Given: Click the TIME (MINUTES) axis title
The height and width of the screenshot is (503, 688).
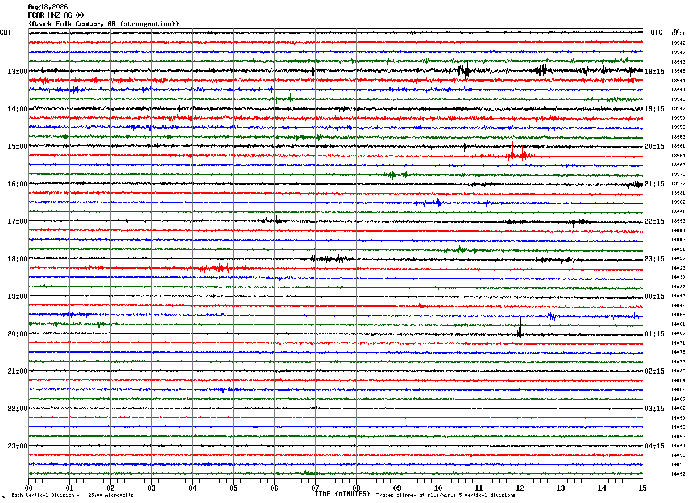Looking at the screenshot, I should point(342,494).
